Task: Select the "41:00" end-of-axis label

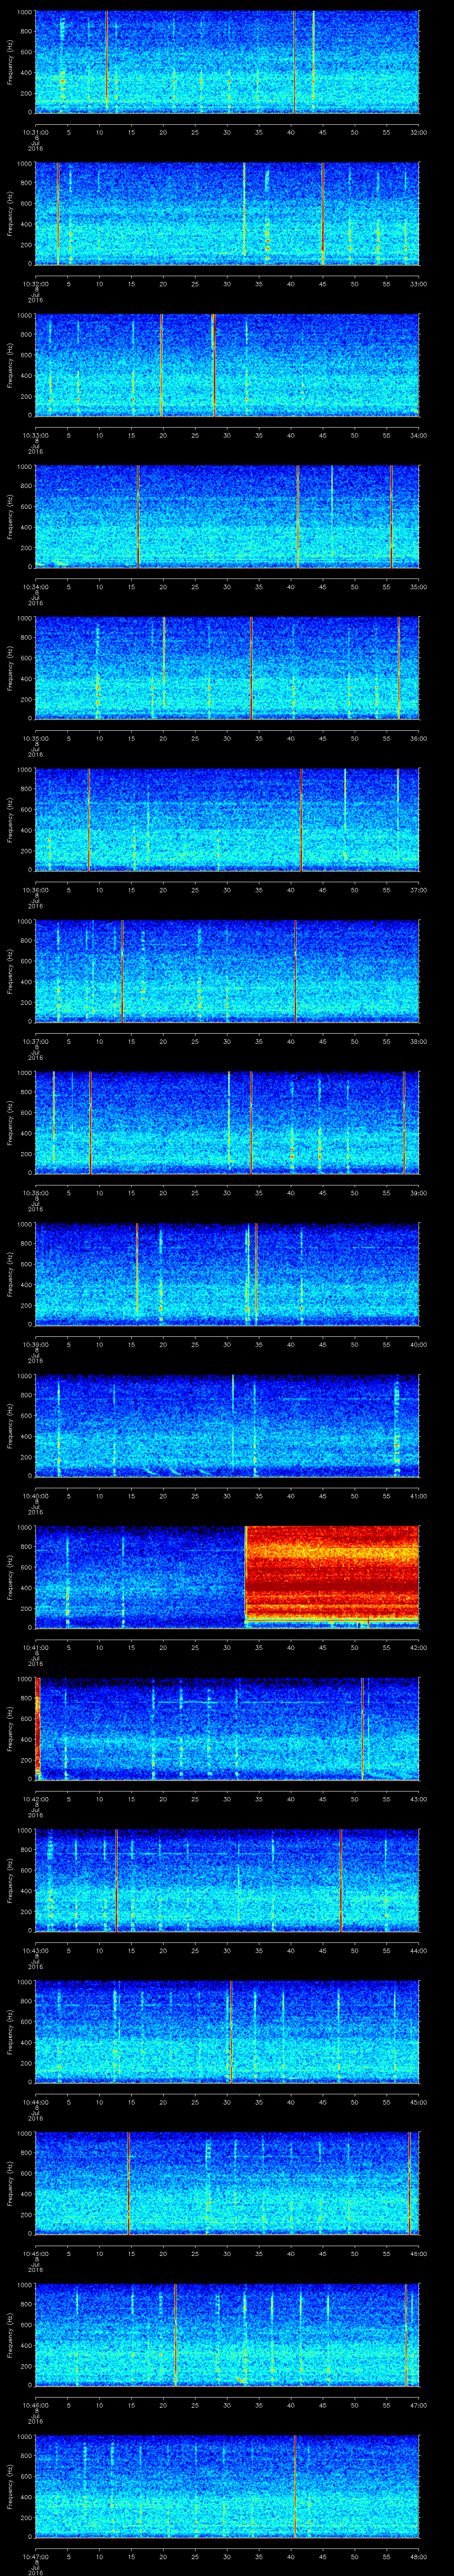Action: [418, 1495]
